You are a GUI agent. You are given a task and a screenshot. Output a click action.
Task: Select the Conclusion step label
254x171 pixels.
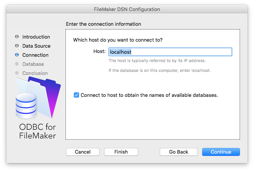(35, 73)
